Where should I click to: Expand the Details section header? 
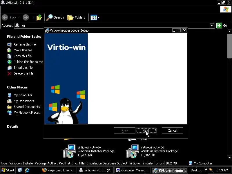[13, 126]
